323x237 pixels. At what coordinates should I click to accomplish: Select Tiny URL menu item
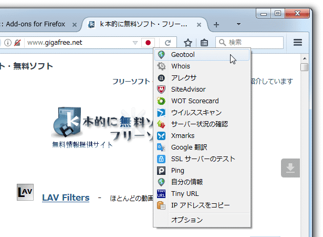pos(202,194)
